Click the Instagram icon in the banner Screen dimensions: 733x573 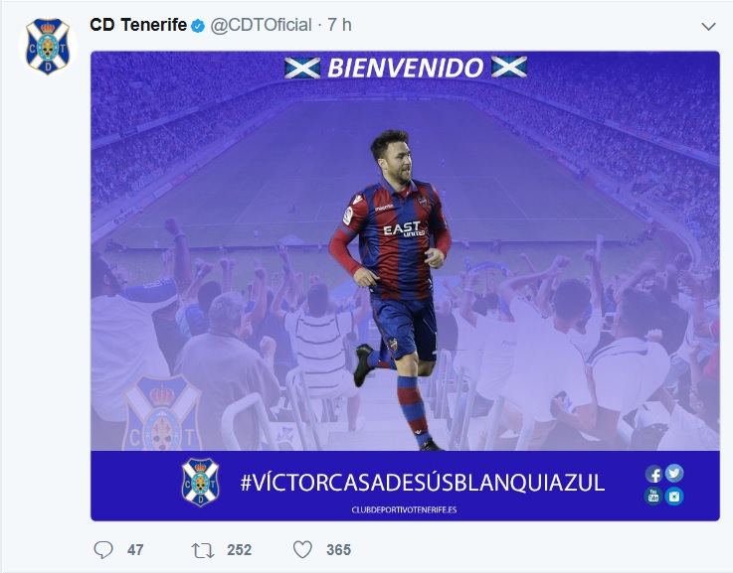click(674, 496)
